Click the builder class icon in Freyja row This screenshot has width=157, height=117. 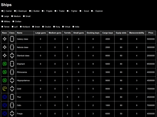coord(12,114)
